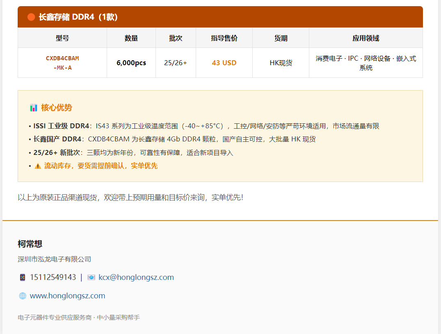Click the orange circle icon before 长鑫存储 DDR4

pos(31,17)
